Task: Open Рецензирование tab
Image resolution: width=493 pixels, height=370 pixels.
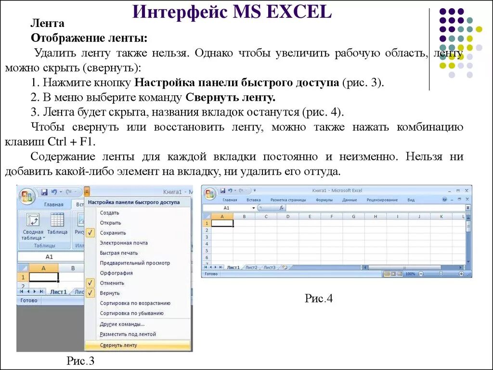Action: pos(382,200)
